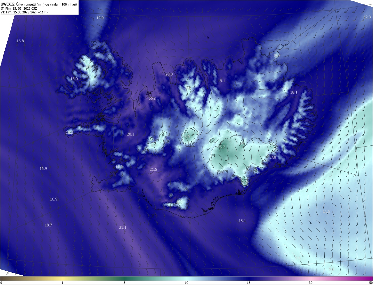Click the colorbar tick label 30
This screenshot has width=373, height=285.
pos(311,283)
